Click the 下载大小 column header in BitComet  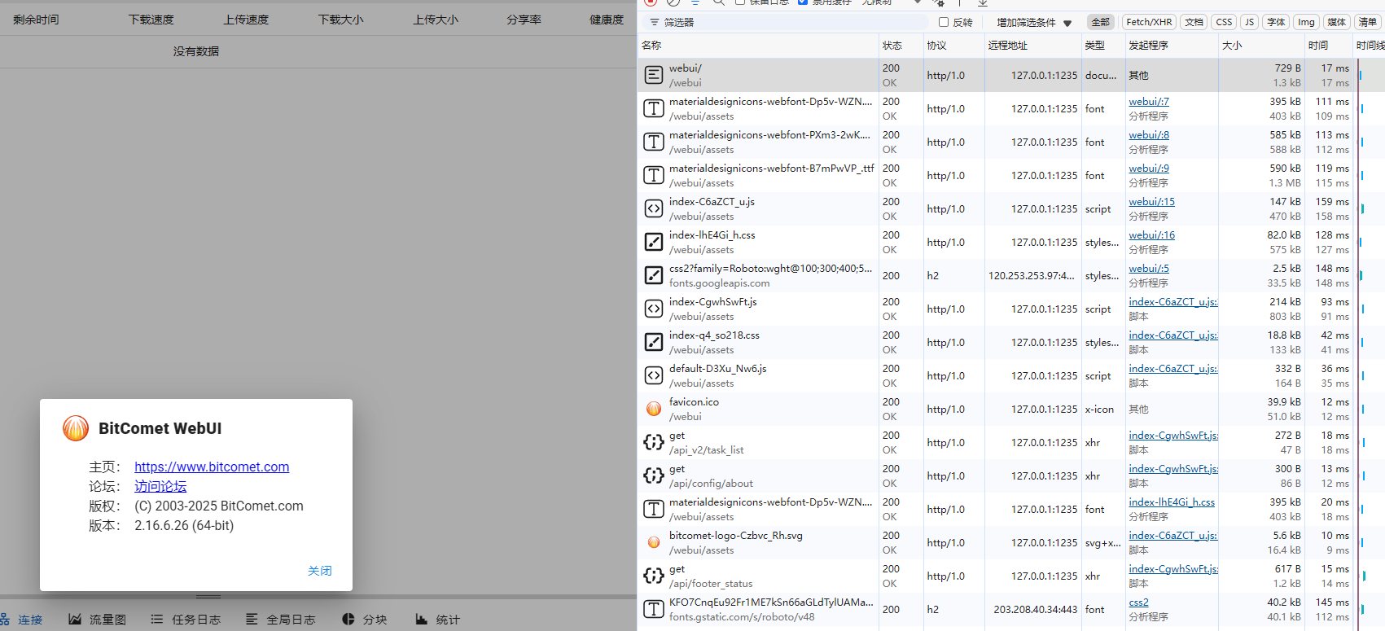340,20
